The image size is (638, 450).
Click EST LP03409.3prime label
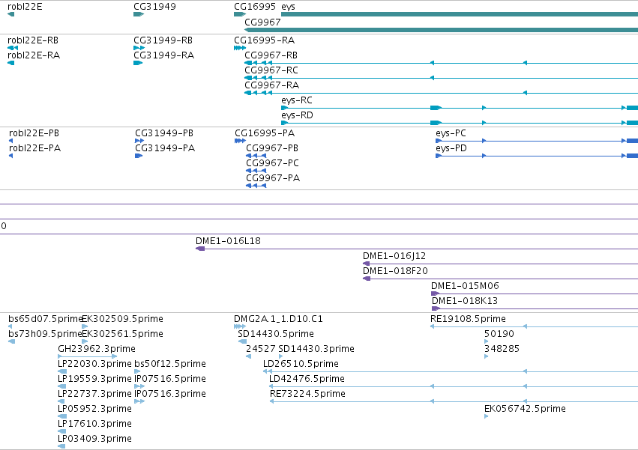[x=94, y=440]
